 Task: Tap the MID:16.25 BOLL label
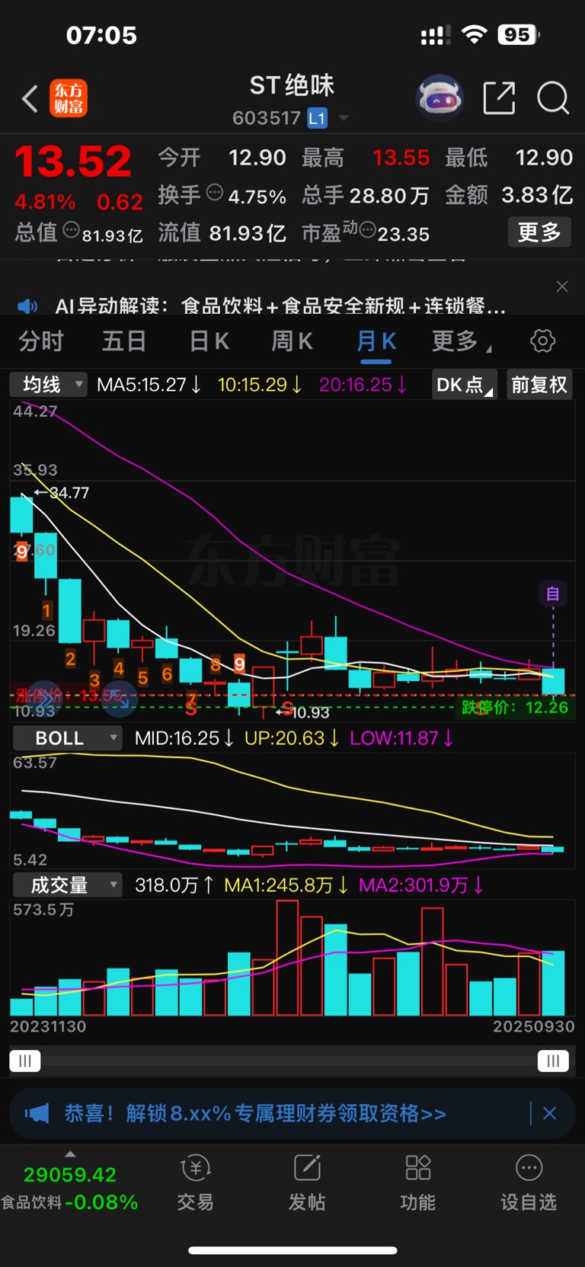[x=184, y=737]
